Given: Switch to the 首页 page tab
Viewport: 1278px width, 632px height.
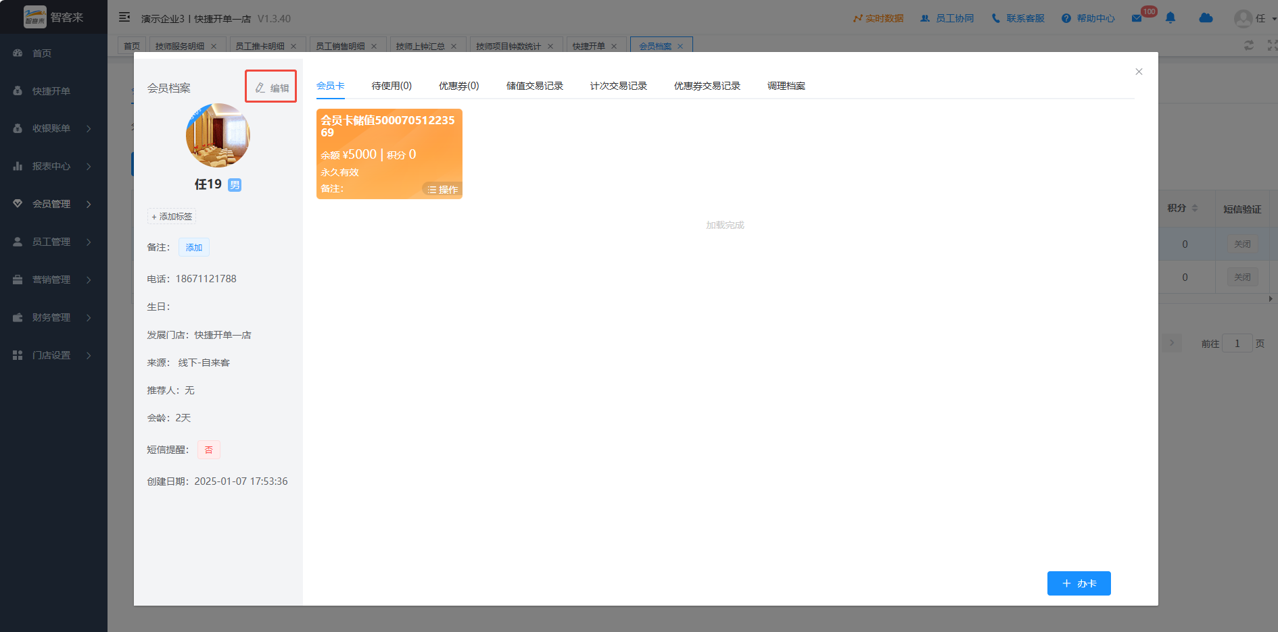Looking at the screenshot, I should 132,46.
